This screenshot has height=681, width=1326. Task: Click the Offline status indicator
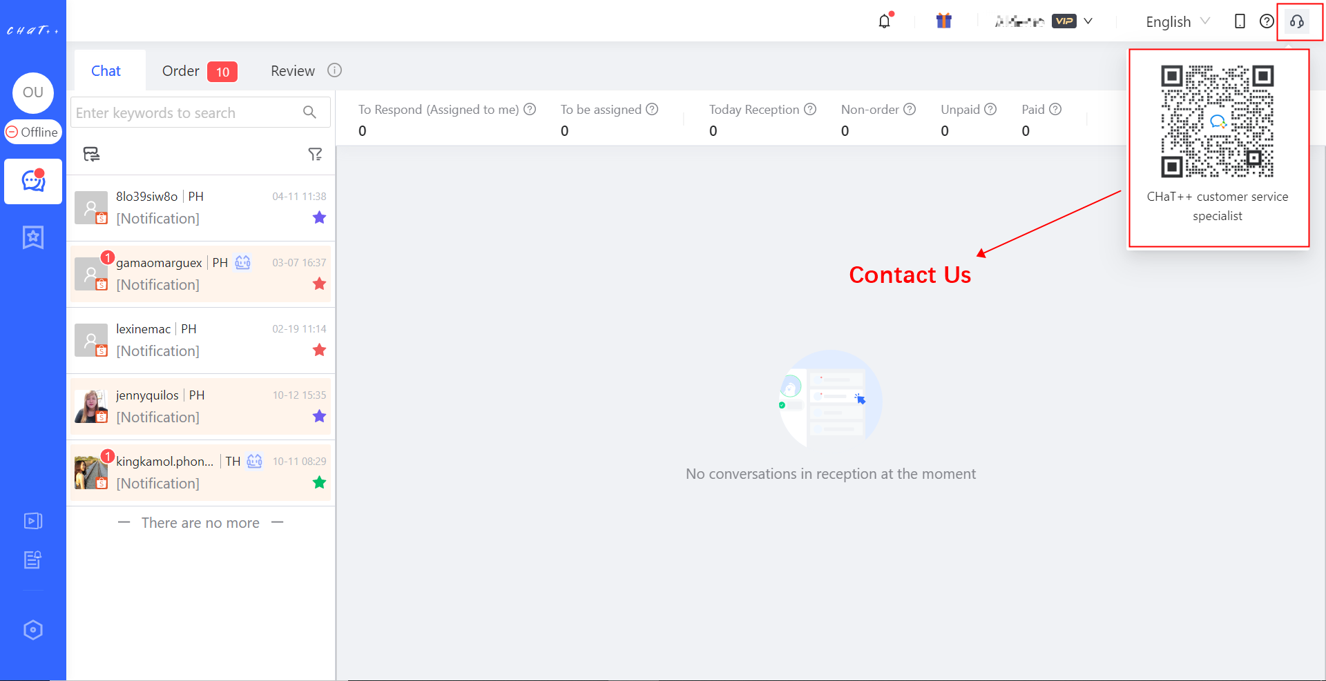pos(33,132)
